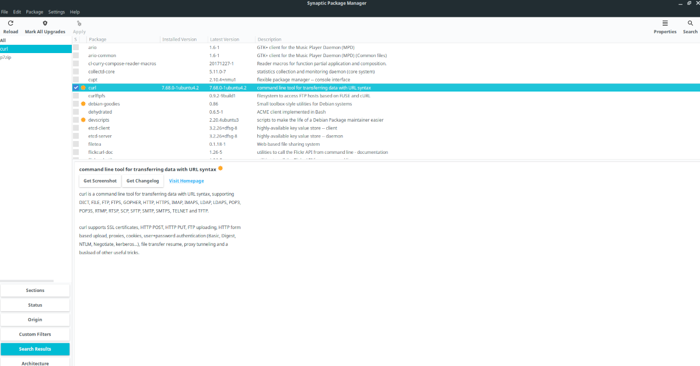Enable the checkbox for curlftpfs
Image resolution: width=700 pixels, height=366 pixels.
[x=75, y=96]
